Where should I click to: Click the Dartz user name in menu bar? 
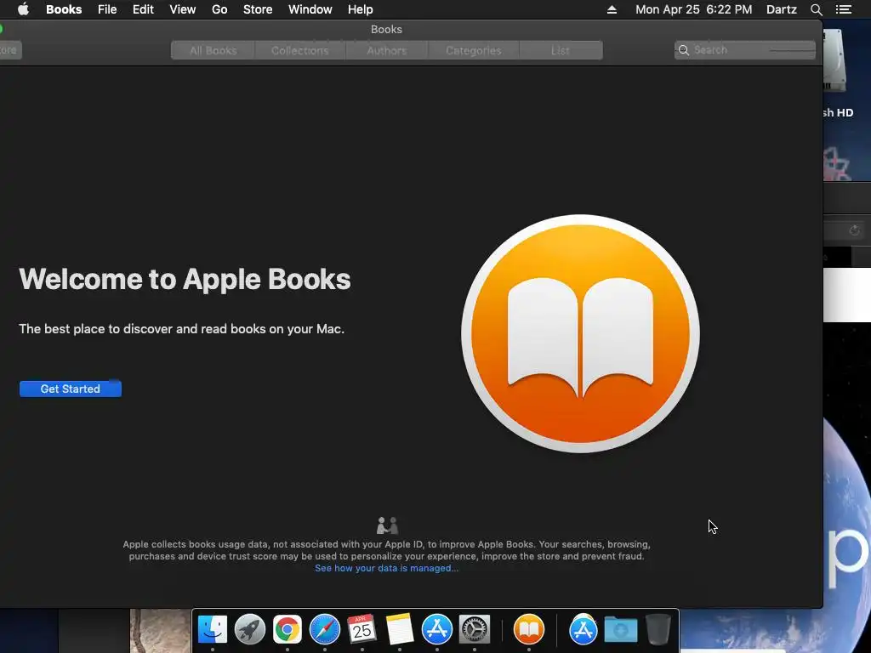tap(782, 9)
